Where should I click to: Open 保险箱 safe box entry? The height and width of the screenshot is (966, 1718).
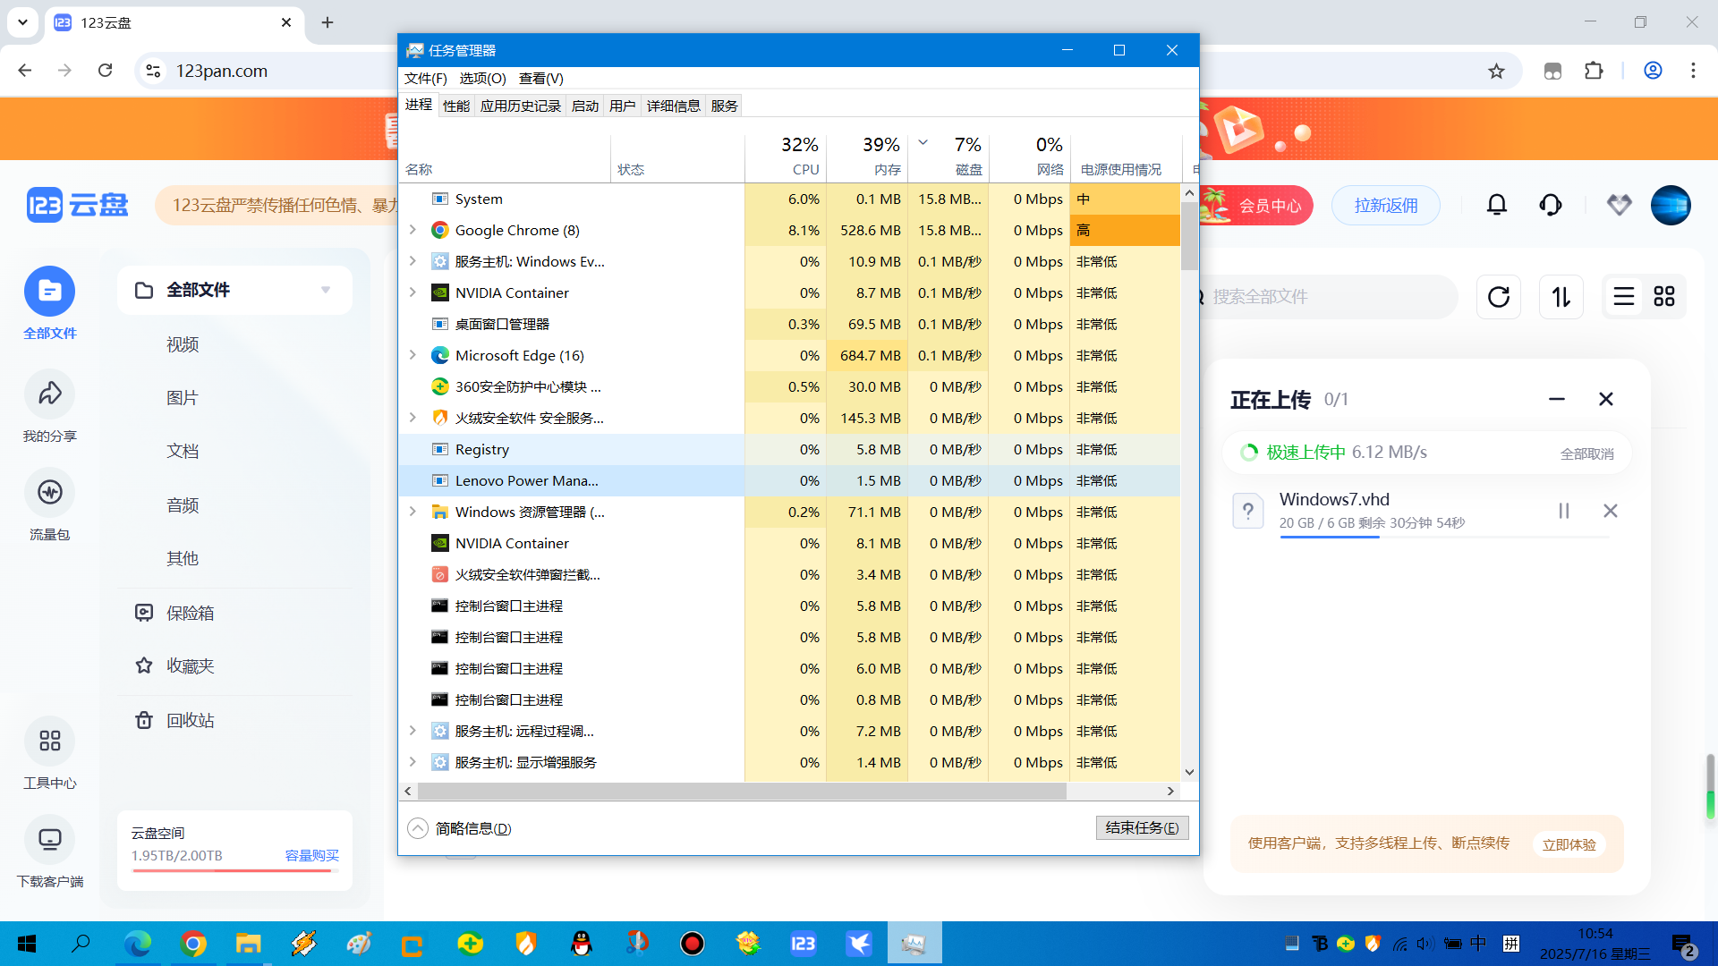click(x=174, y=613)
